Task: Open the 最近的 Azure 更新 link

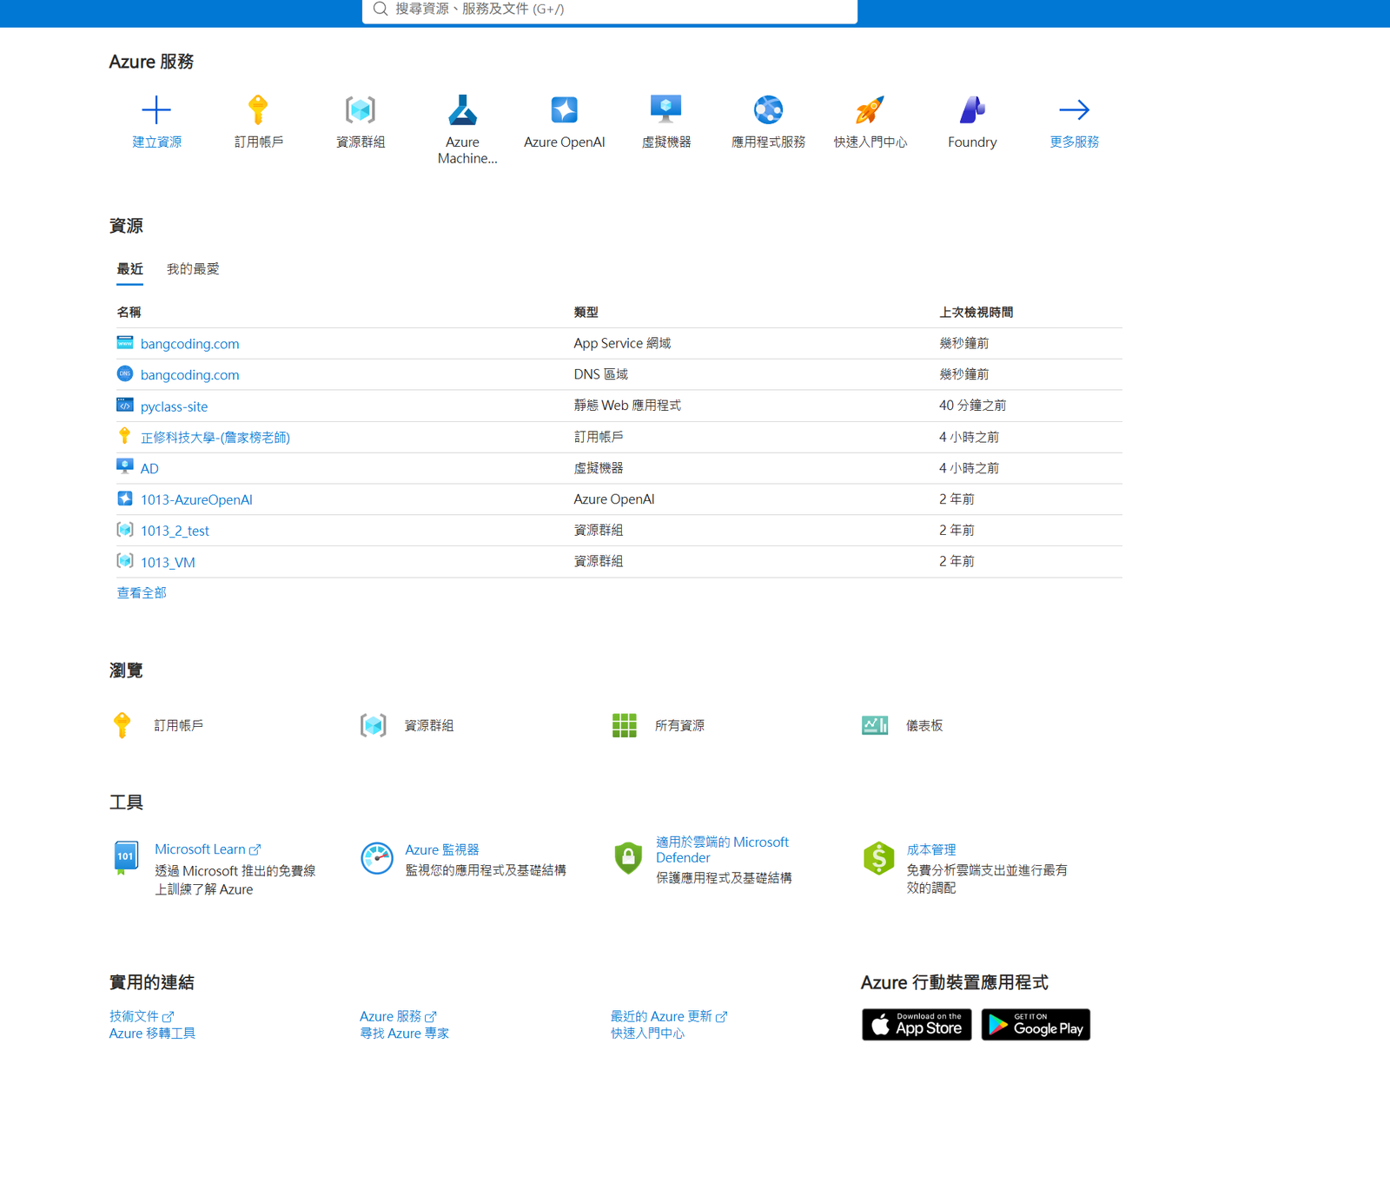Action: (669, 1016)
